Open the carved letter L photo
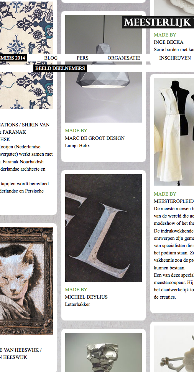 104,228
